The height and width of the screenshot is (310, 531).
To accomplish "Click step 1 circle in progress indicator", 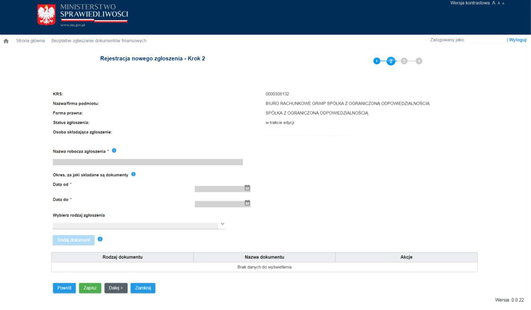I will pyautogui.click(x=377, y=61).
